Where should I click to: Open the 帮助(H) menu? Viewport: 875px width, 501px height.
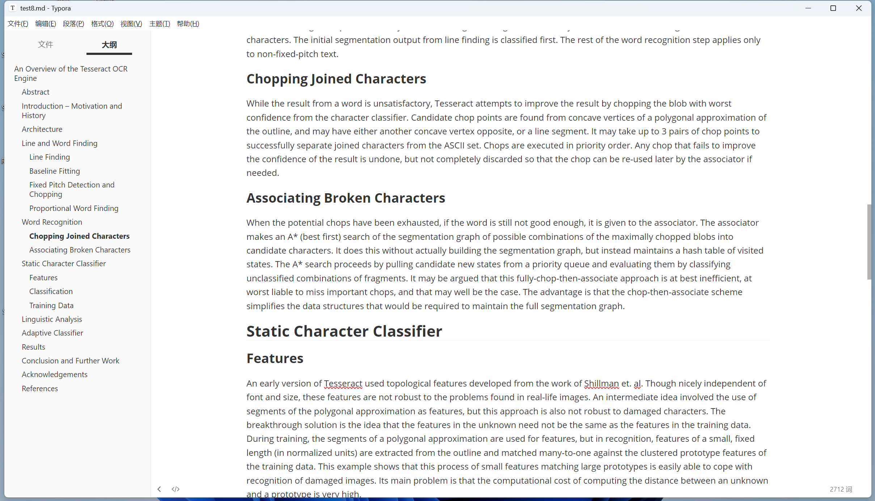[x=187, y=23]
